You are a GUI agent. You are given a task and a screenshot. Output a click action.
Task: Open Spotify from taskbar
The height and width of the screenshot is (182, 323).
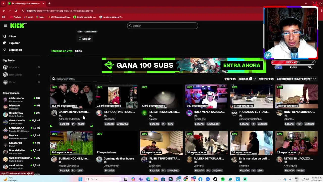223,179
